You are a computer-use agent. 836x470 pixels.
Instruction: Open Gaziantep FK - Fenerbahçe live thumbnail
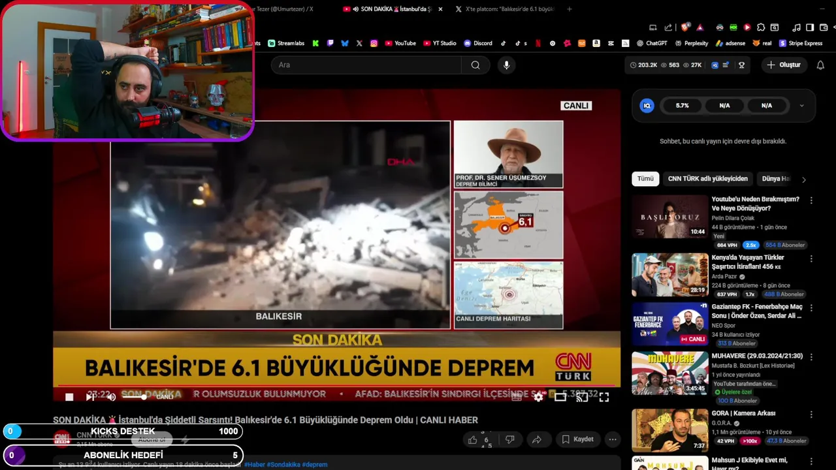pyautogui.click(x=669, y=324)
